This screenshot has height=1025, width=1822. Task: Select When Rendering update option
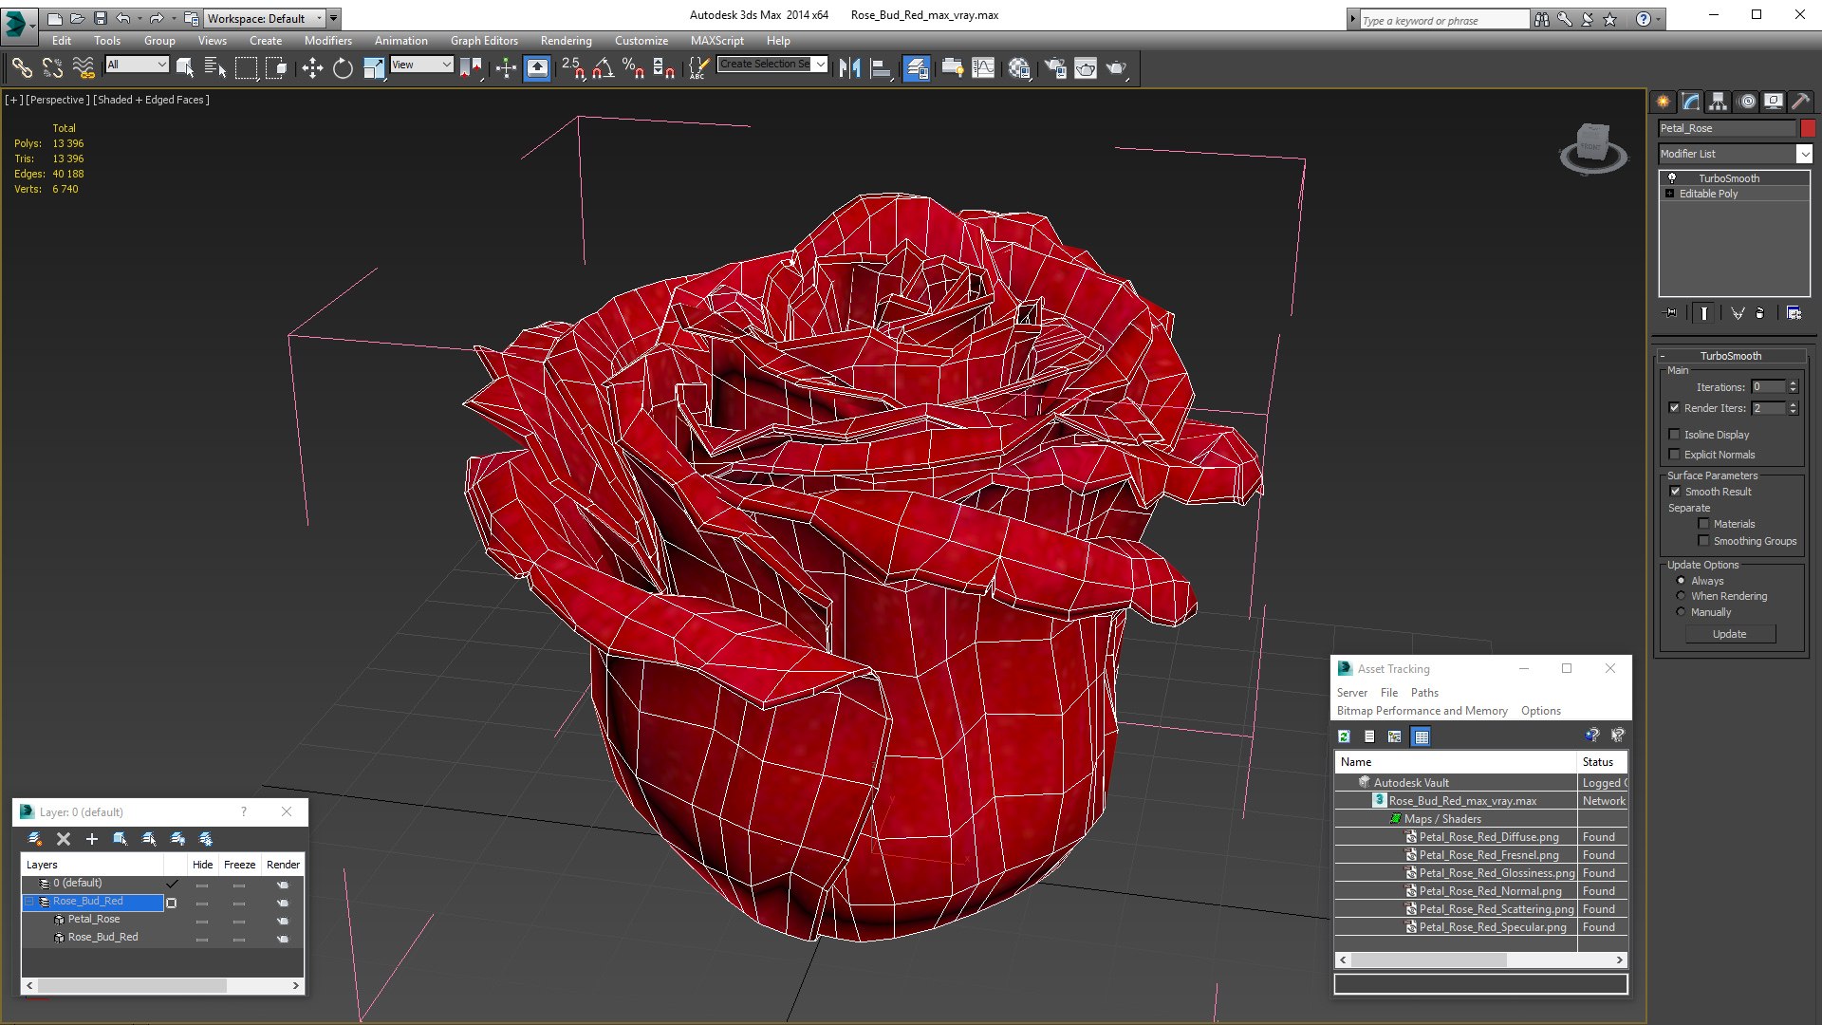tap(1681, 596)
